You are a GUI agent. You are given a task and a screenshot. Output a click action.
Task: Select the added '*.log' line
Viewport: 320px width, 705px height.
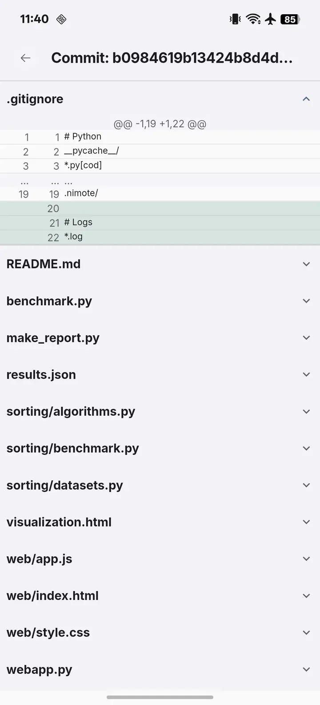point(160,237)
